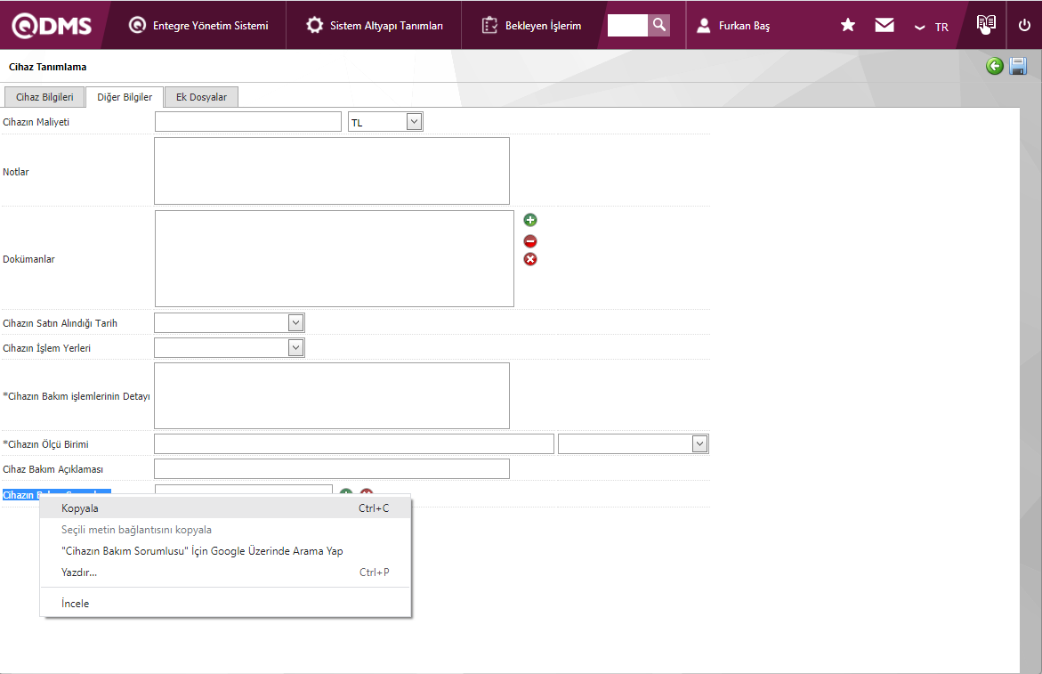Open the help book icon
The width and height of the screenshot is (1042, 674).
(x=986, y=25)
